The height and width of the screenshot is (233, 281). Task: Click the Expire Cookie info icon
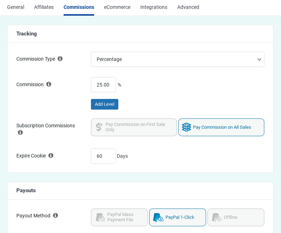point(51,156)
